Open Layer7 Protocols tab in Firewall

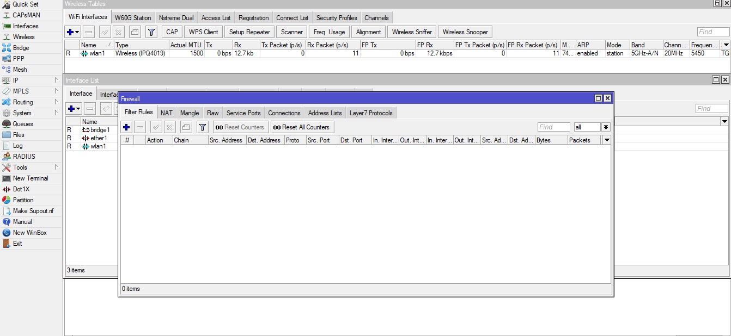click(371, 113)
